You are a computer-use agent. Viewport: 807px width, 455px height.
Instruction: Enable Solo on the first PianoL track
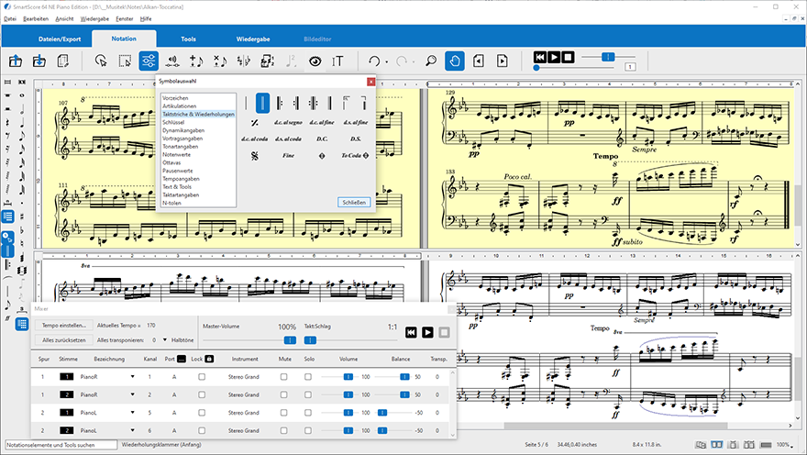(x=309, y=412)
